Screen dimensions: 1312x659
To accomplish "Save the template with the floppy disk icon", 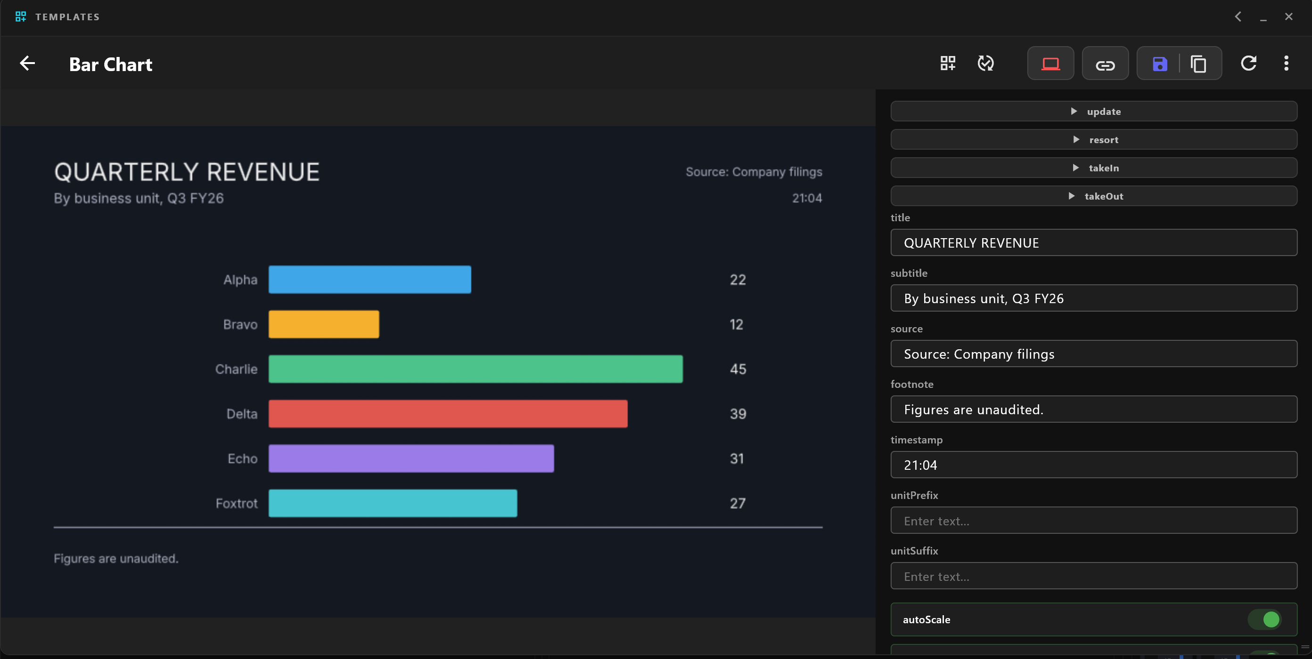I will click(x=1160, y=64).
